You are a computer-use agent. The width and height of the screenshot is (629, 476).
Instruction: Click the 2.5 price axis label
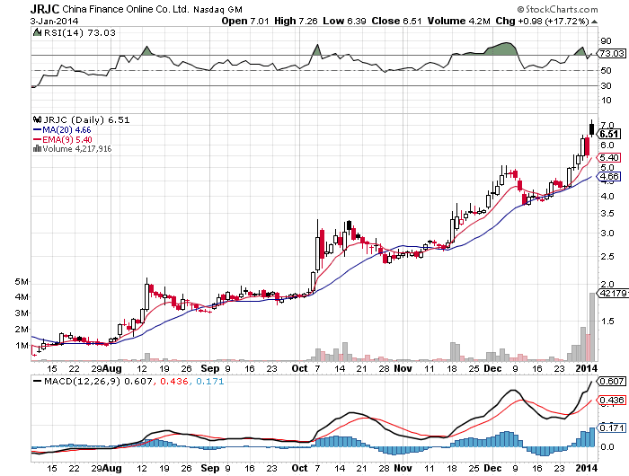click(x=607, y=256)
